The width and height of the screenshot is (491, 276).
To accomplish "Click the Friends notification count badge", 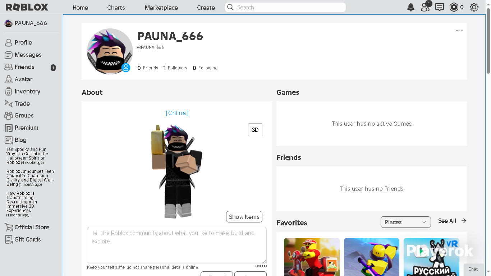I will coord(53,68).
